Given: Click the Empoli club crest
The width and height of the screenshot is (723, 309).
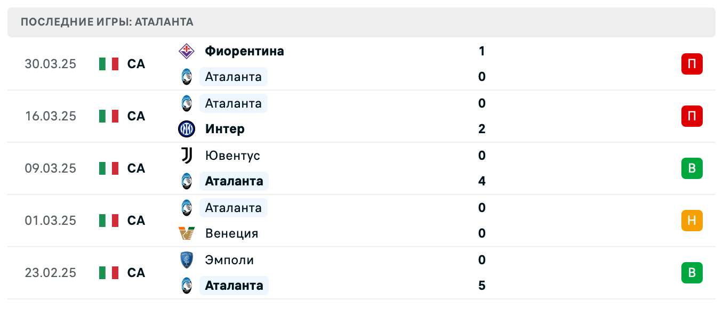Looking at the screenshot, I should pyautogui.click(x=186, y=260).
